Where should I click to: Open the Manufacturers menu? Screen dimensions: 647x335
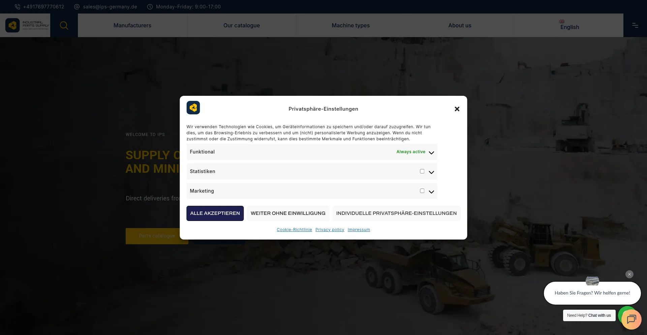click(x=132, y=25)
